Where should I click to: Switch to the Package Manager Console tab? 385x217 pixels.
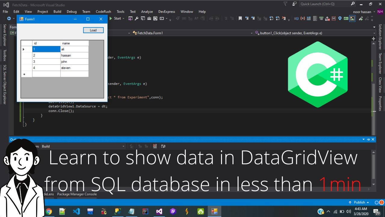(x=77, y=194)
